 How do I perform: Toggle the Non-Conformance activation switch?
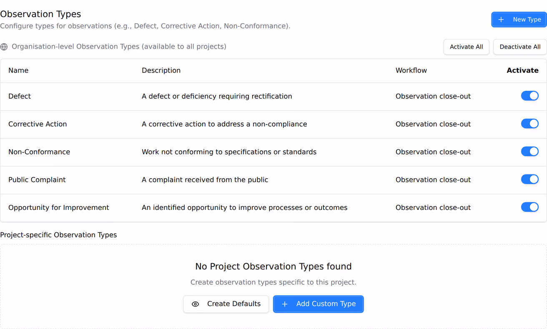(530, 152)
